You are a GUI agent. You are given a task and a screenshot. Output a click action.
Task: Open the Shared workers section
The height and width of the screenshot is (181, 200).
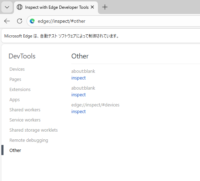click(x=25, y=110)
